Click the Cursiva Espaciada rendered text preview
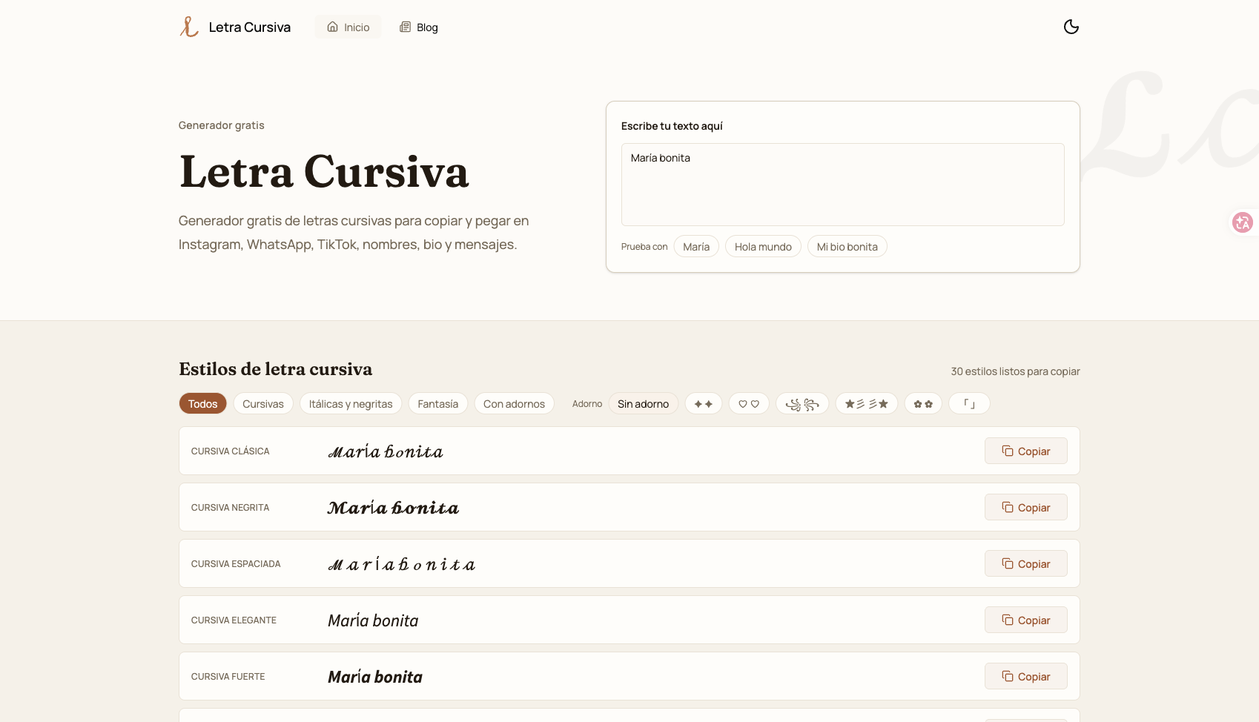Screen dimensions: 1259x722 [402, 564]
